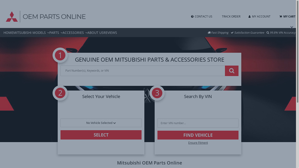Open Contact Us link

201,16
